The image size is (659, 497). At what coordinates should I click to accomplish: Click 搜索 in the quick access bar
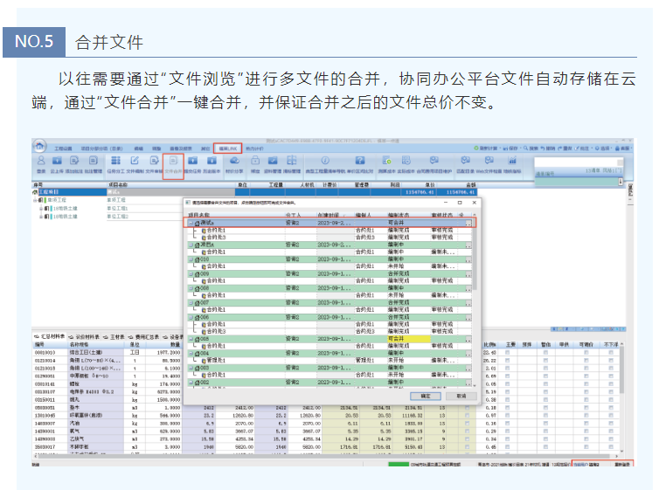click(531, 148)
